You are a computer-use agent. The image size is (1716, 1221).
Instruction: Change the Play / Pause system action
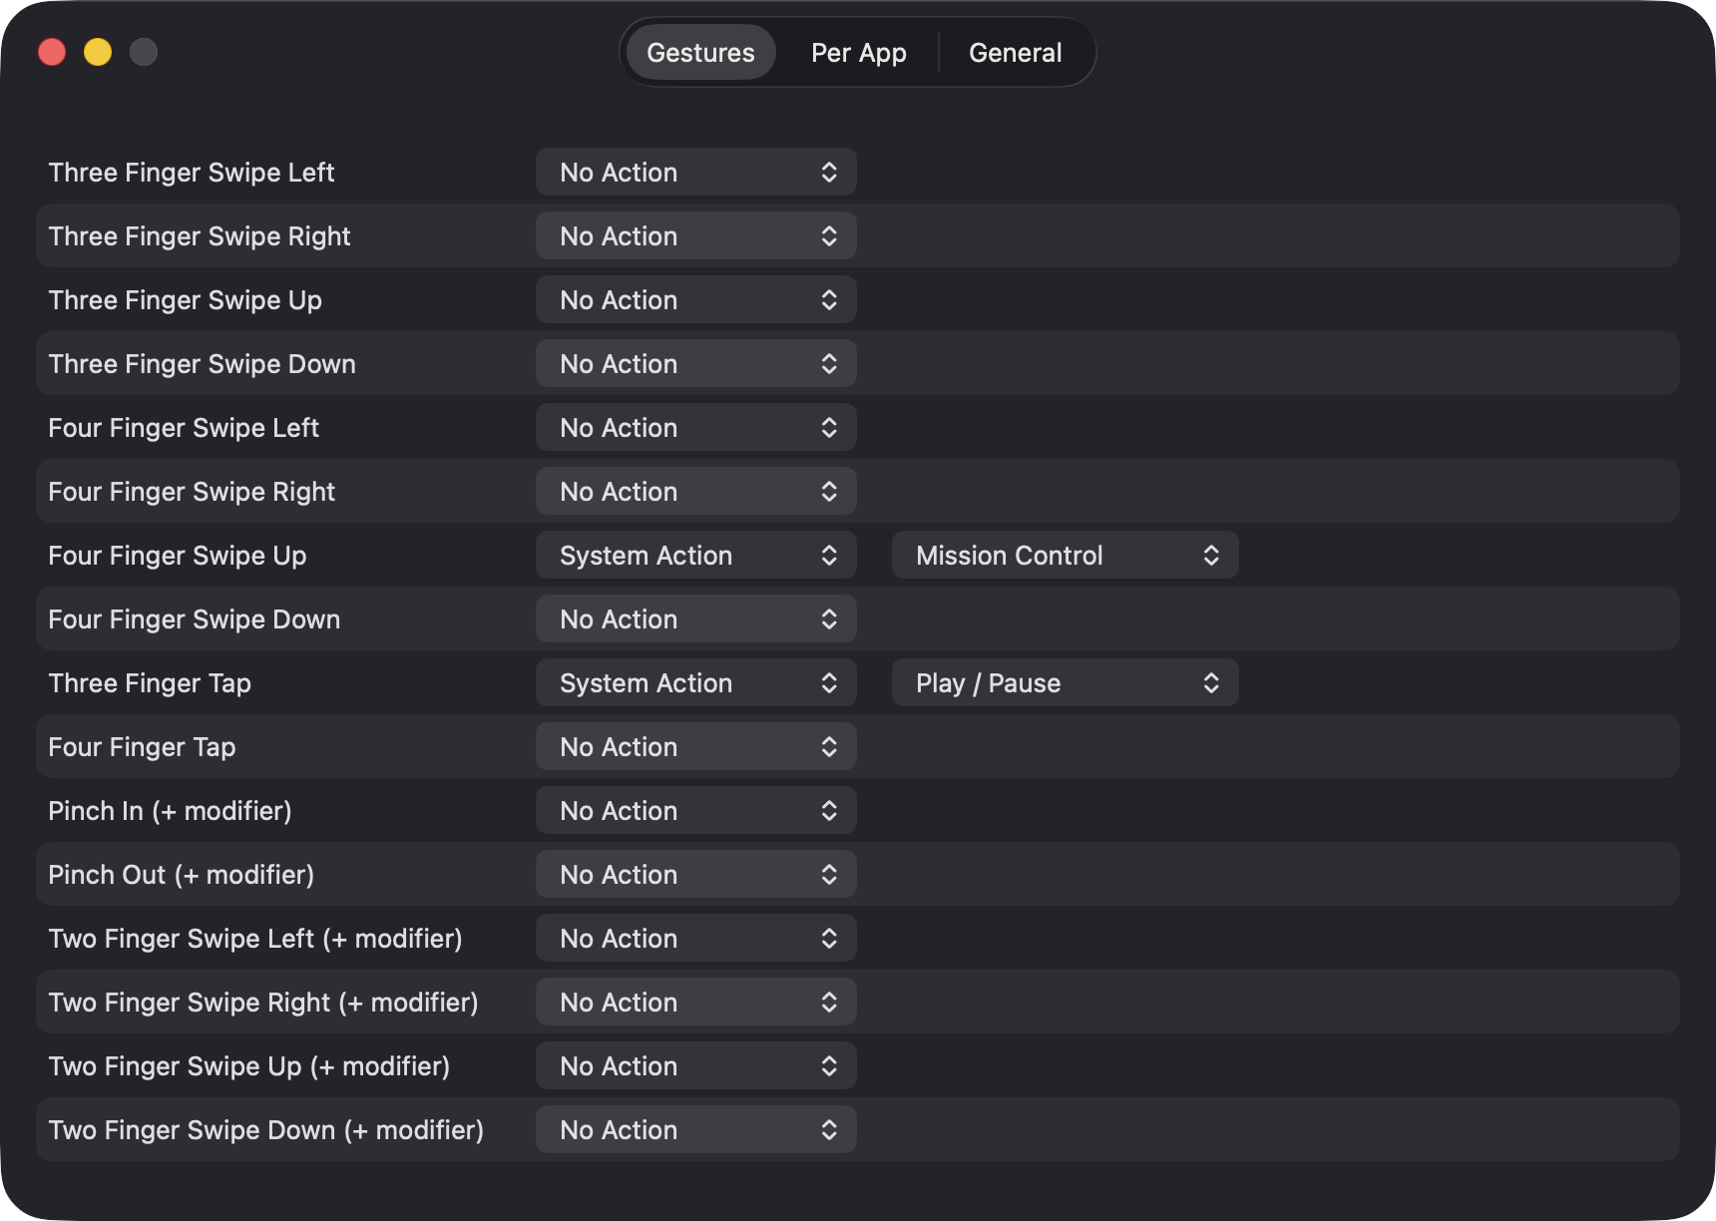pos(1066,683)
